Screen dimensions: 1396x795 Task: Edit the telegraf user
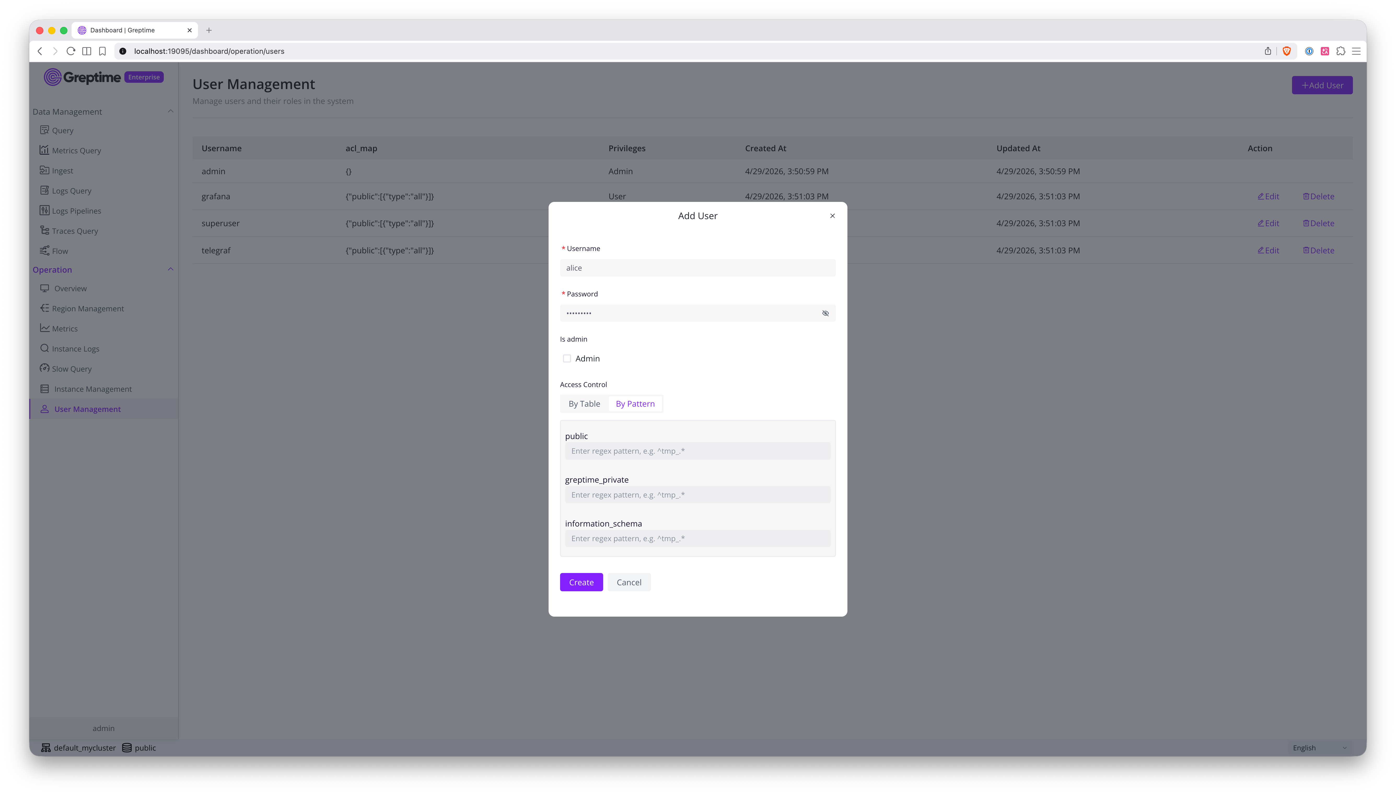pyautogui.click(x=1268, y=251)
